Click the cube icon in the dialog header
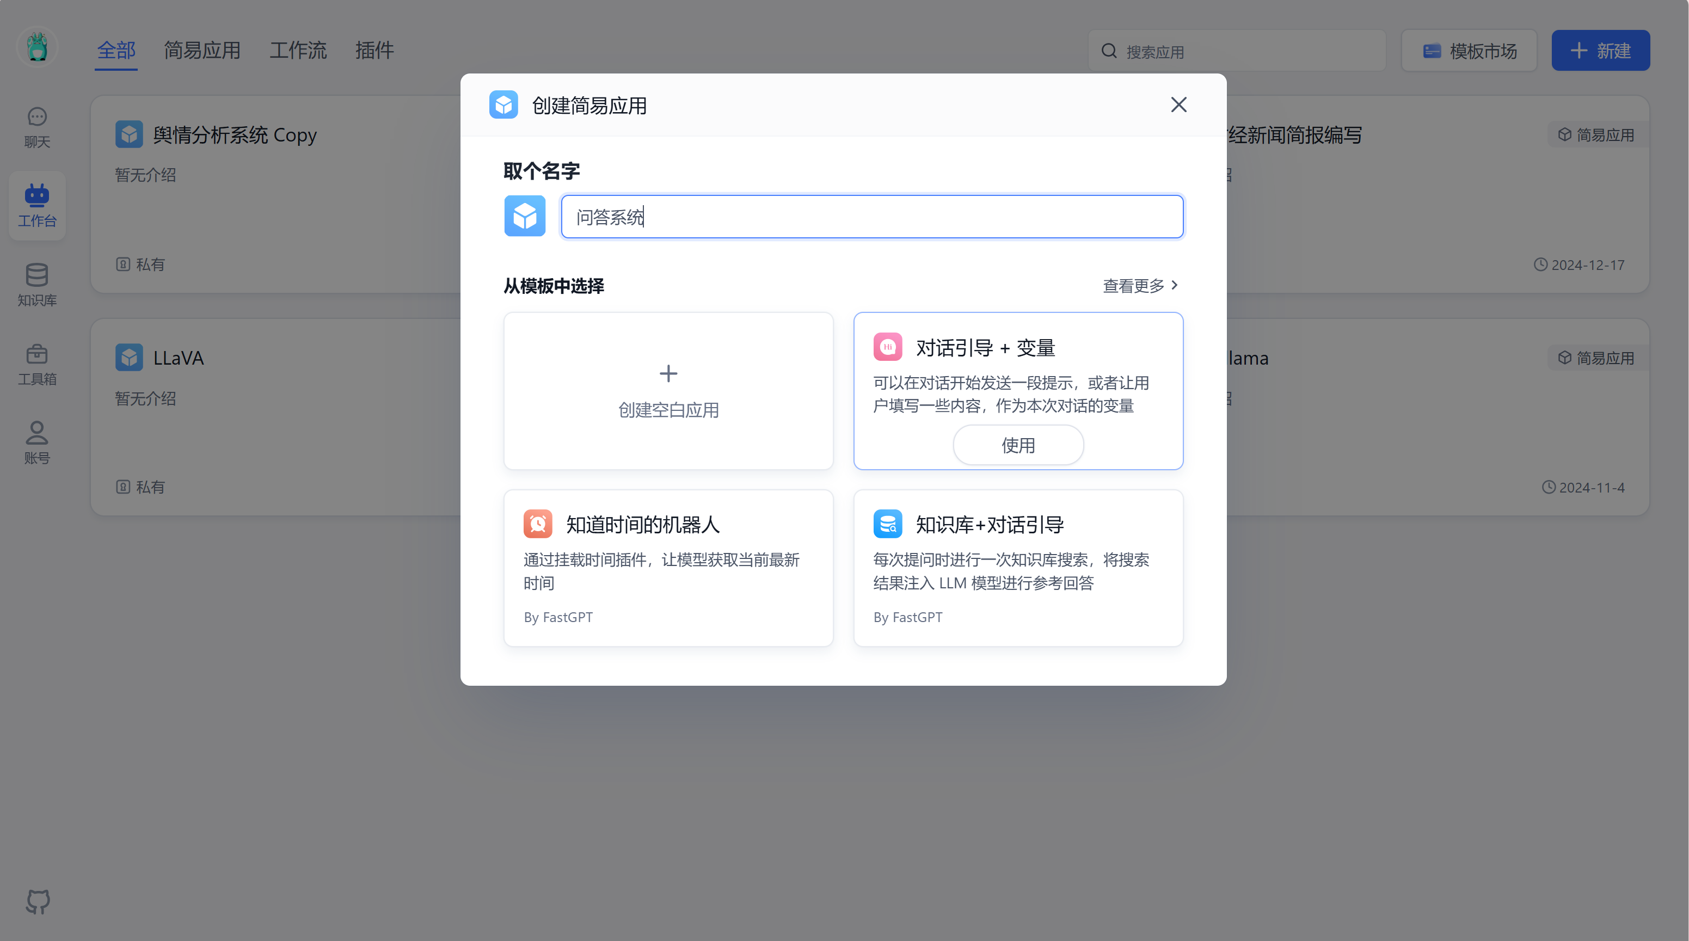1689x941 pixels. (x=503, y=105)
